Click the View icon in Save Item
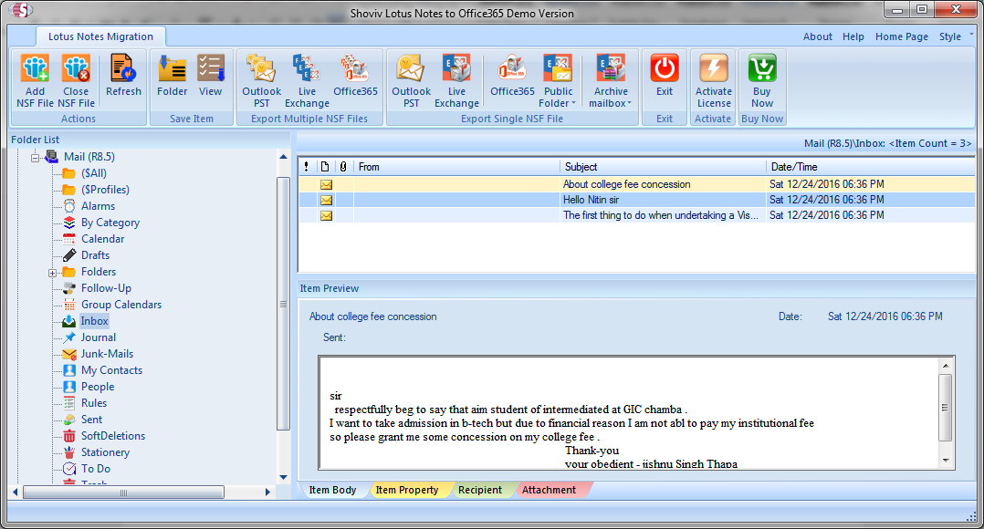The image size is (984, 529). [x=210, y=75]
